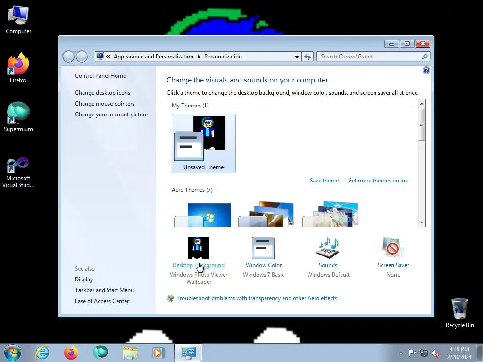
Task: Select the Recycle Bin desktop icon
Action: (x=459, y=313)
